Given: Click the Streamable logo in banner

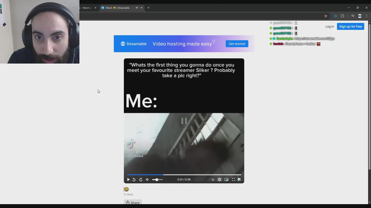Looking at the screenshot, I should (134, 44).
